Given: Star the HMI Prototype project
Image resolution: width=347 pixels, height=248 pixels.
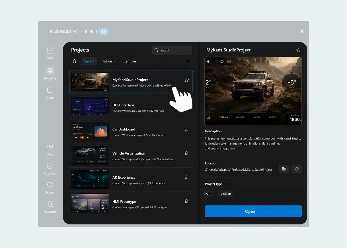Looking at the screenshot, I should (x=187, y=201).
